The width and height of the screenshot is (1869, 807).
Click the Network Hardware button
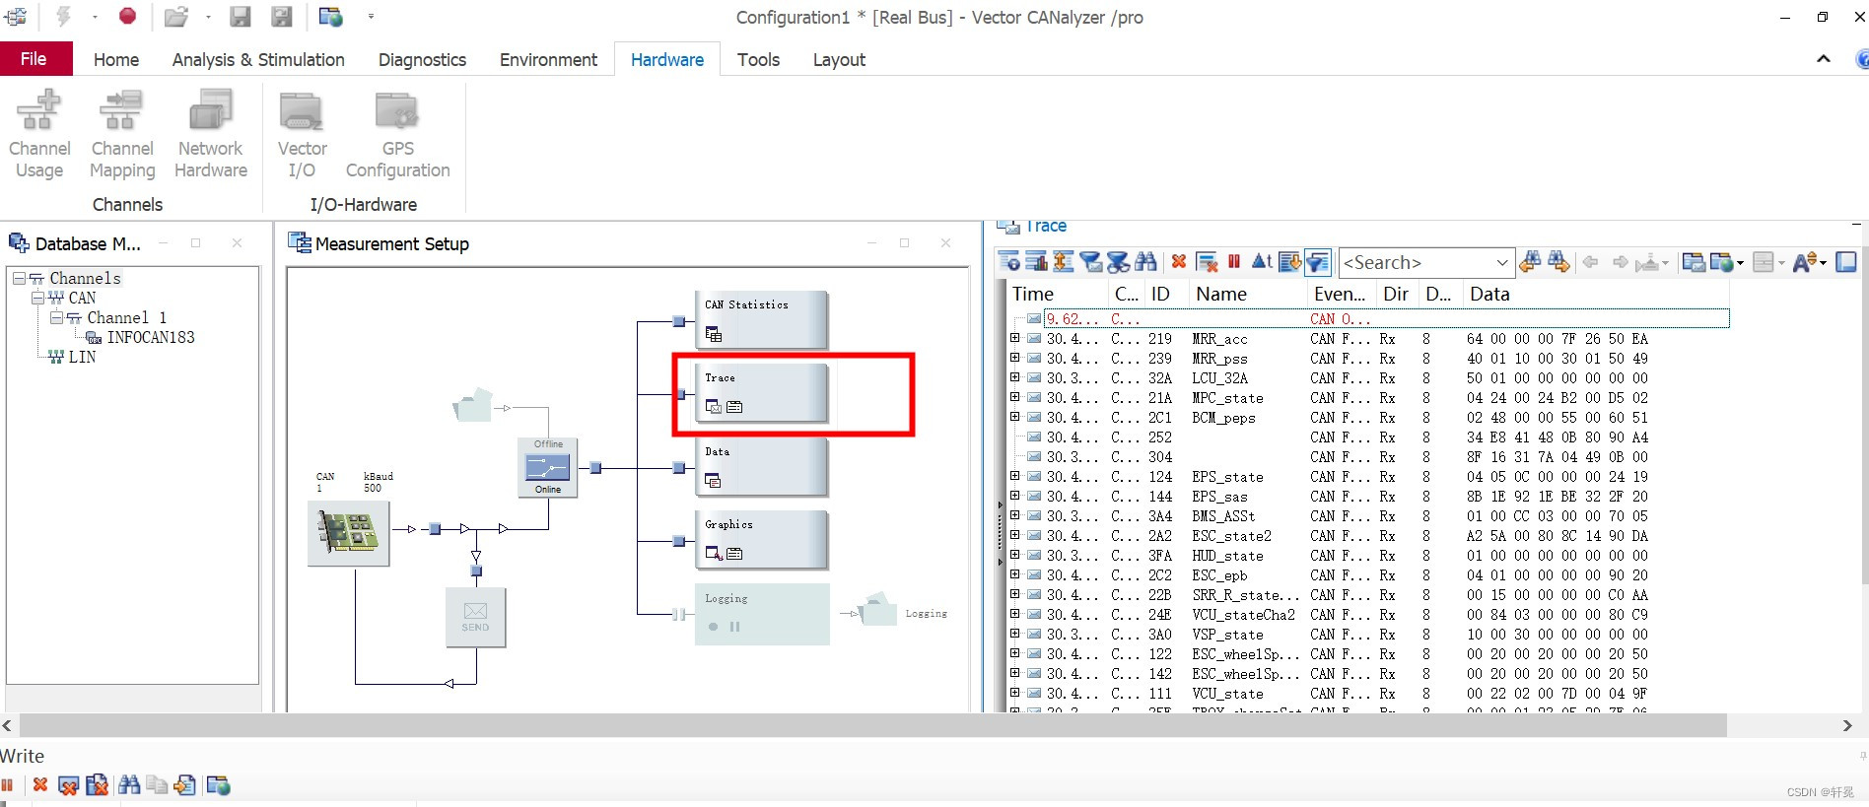pyautogui.click(x=211, y=134)
